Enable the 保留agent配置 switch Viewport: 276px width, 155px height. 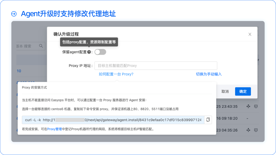[100, 52]
